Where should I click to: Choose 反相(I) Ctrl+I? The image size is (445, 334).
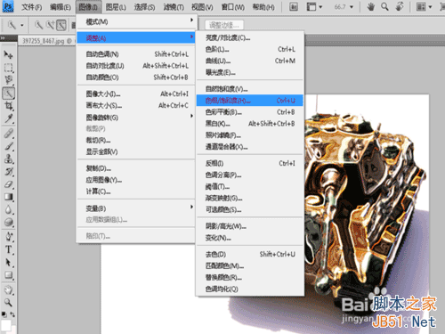pos(250,163)
